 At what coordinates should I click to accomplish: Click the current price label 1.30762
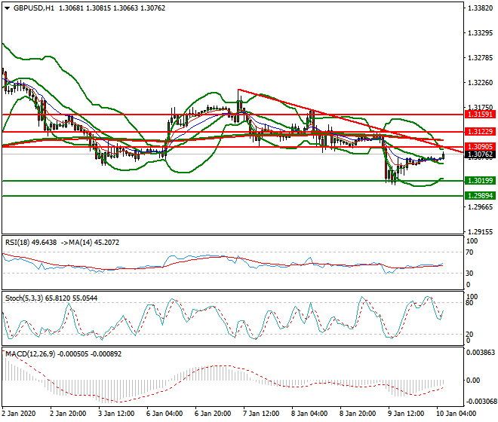tap(480, 154)
